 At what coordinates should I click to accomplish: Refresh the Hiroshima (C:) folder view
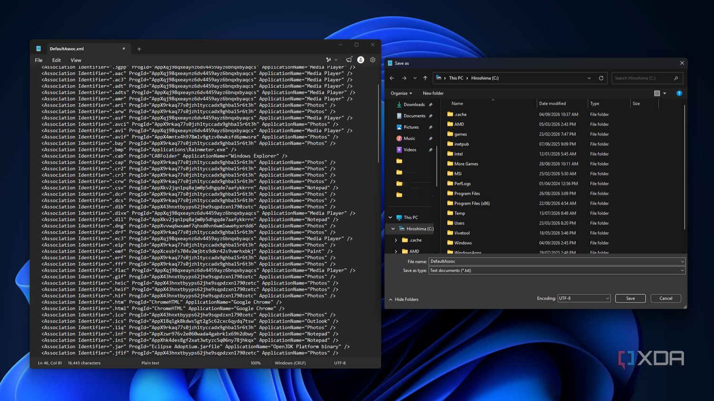coord(601,78)
